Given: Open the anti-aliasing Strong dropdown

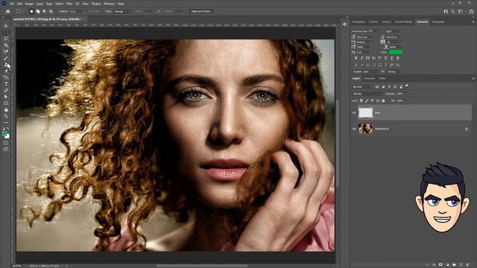Looking at the screenshot, I should (x=394, y=71).
